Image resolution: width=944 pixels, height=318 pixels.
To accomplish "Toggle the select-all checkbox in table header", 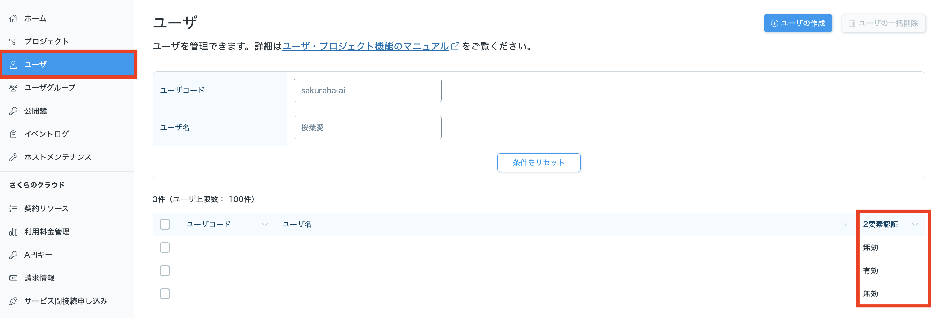I will click(165, 225).
